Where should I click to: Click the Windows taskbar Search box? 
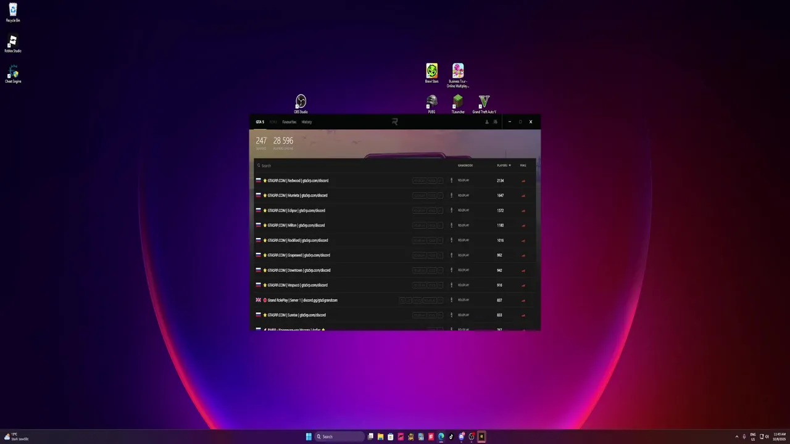(x=339, y=437)
